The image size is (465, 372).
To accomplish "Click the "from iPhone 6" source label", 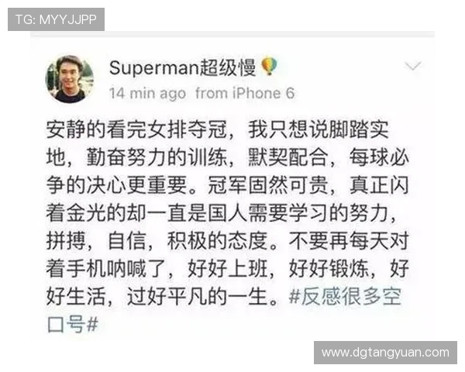I will pyautogui.click(x=245, y=93).
